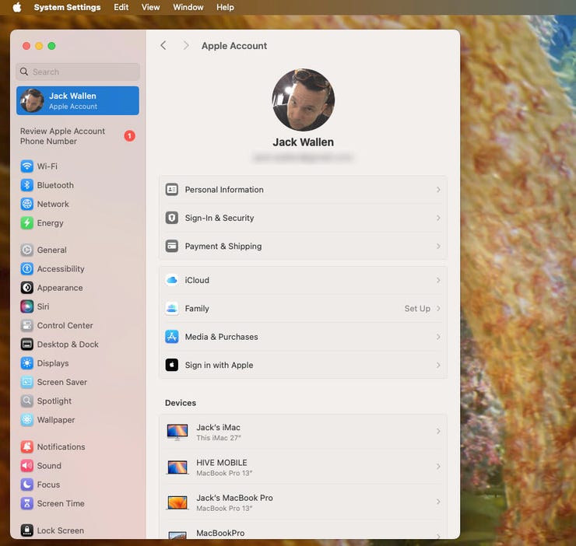576x546 pixels.
Task: Click Set Up next to Family
Action: pos(417,309)
